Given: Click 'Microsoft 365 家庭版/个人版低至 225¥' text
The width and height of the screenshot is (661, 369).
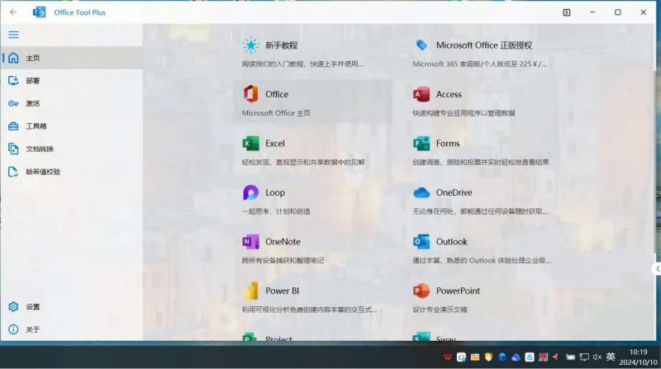Looking at the screenshot, I should click(x=479, y=64).
